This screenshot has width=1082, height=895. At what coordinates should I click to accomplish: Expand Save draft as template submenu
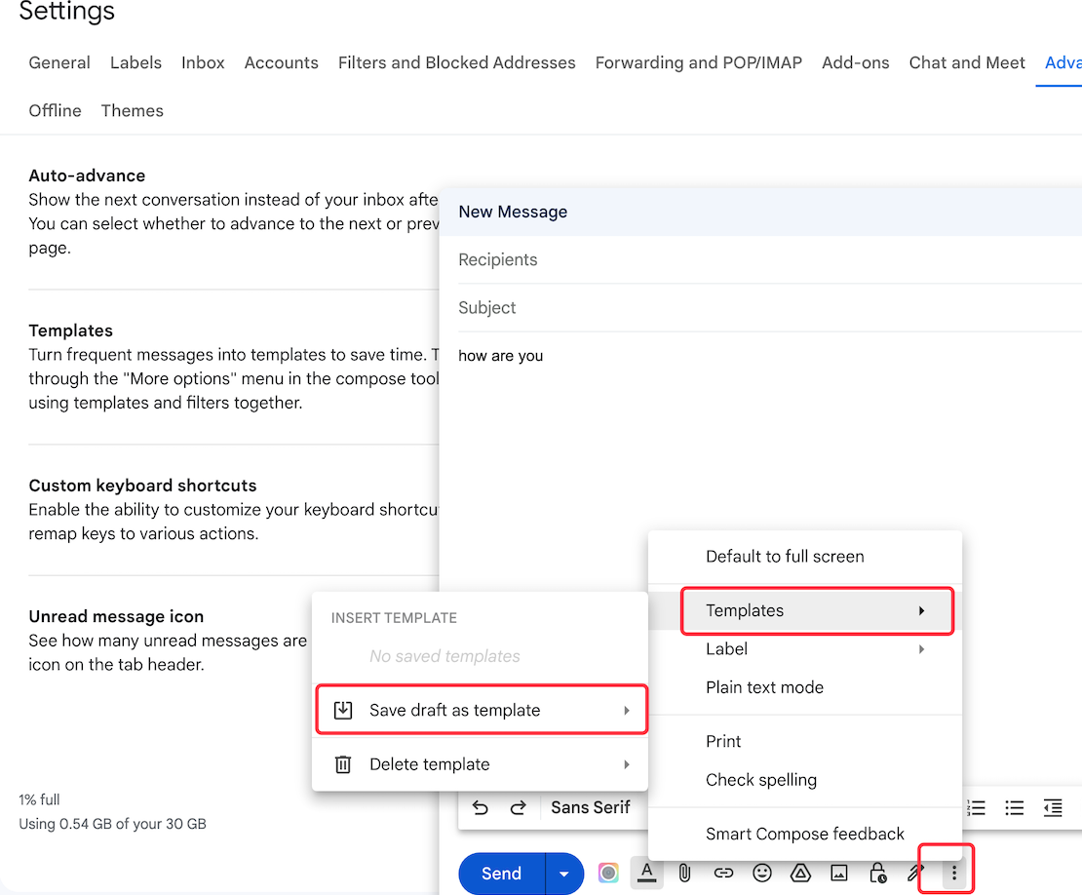pos(481,710)
